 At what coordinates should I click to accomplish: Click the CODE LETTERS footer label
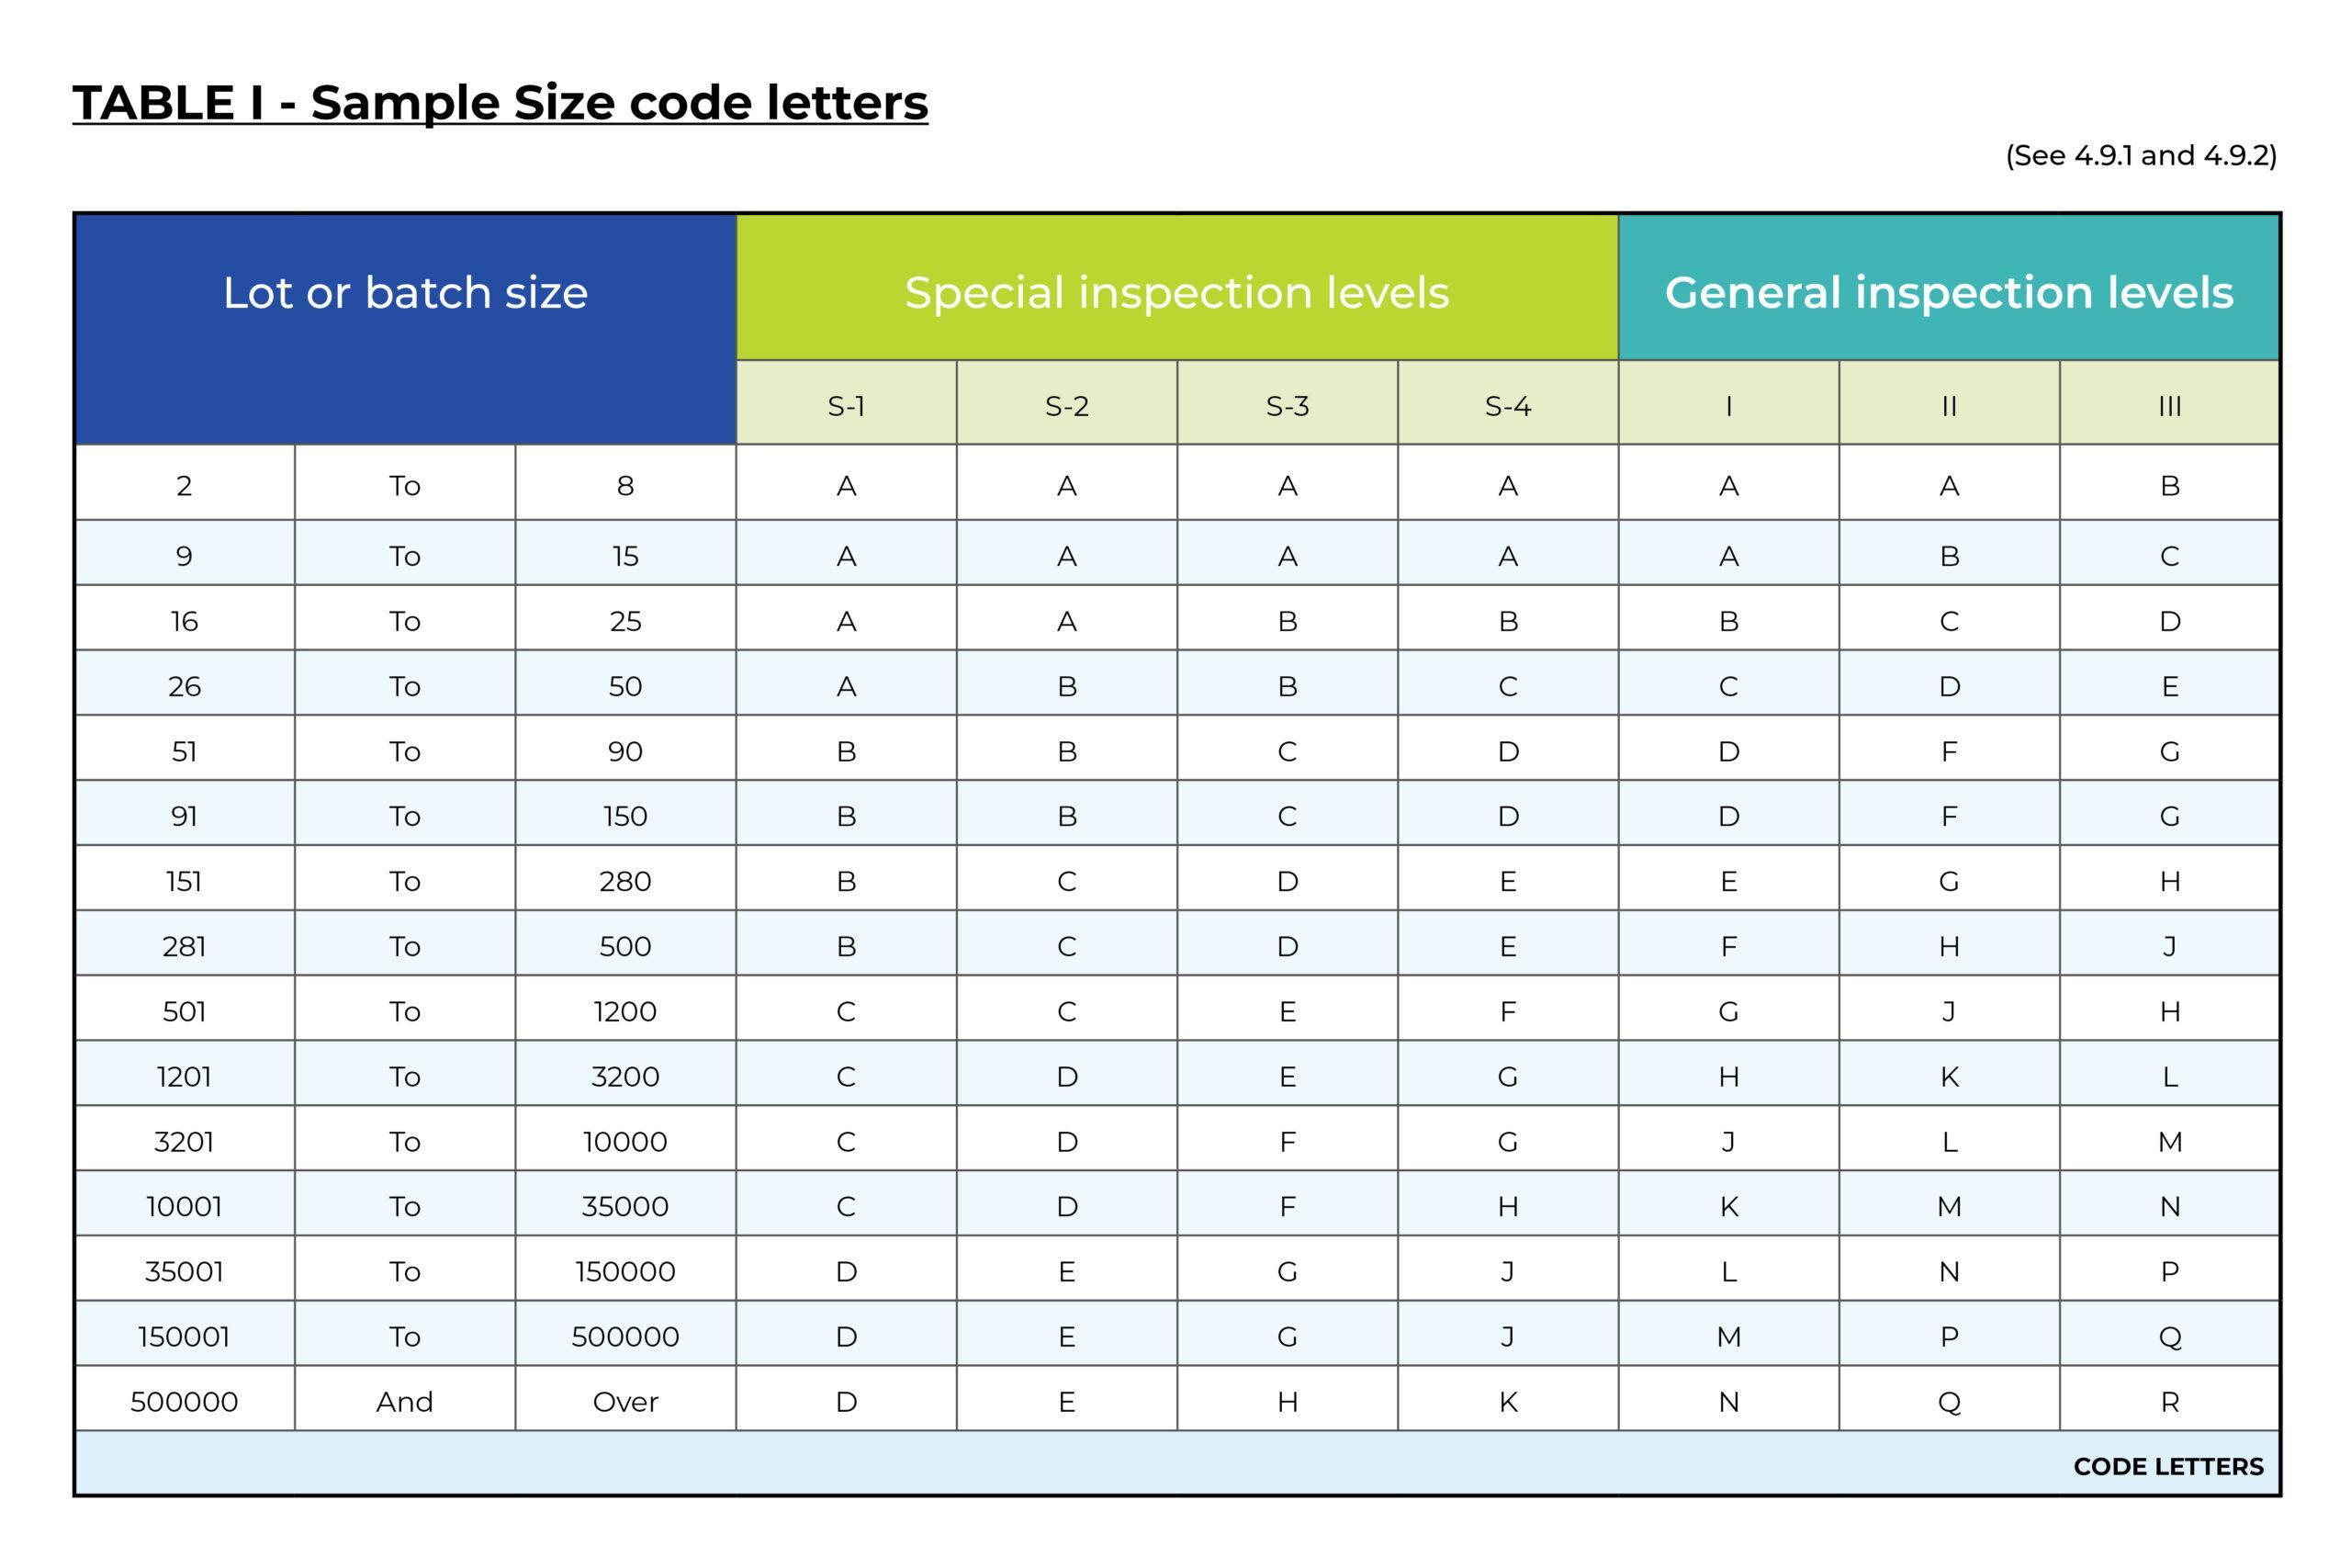[2168, 1467]
